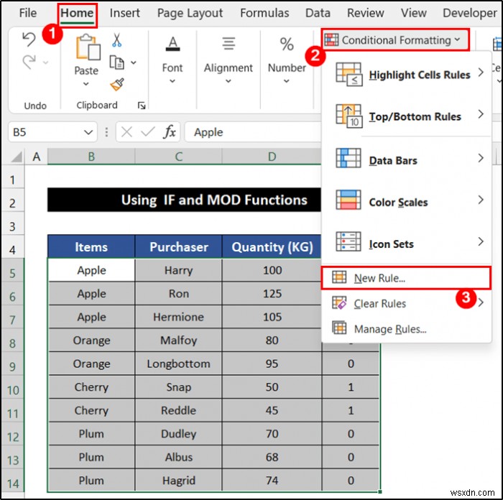
Task: Click the Insert Function fx icon
Action: [170, 131]
